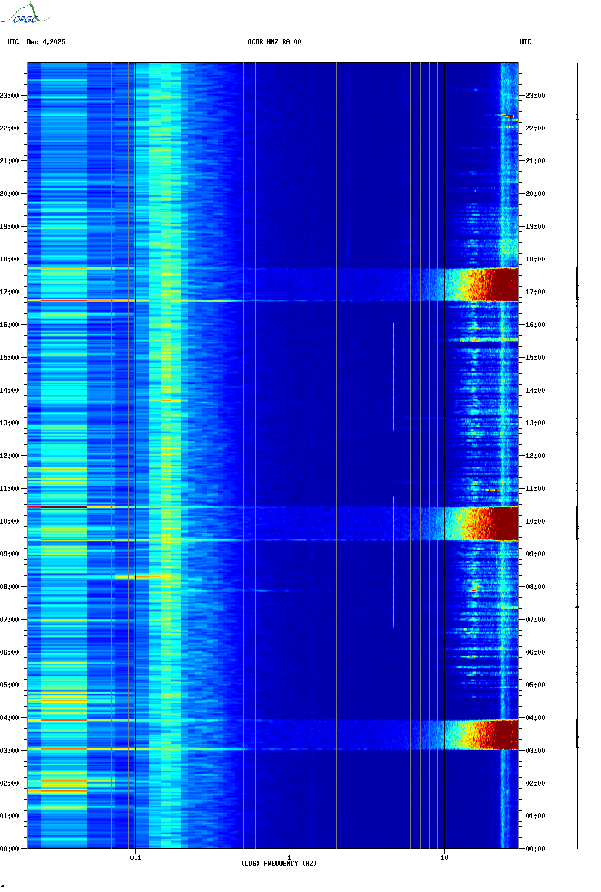
Task: Click the 08:00 label on the right axis
Action: (x=536, y=587)
